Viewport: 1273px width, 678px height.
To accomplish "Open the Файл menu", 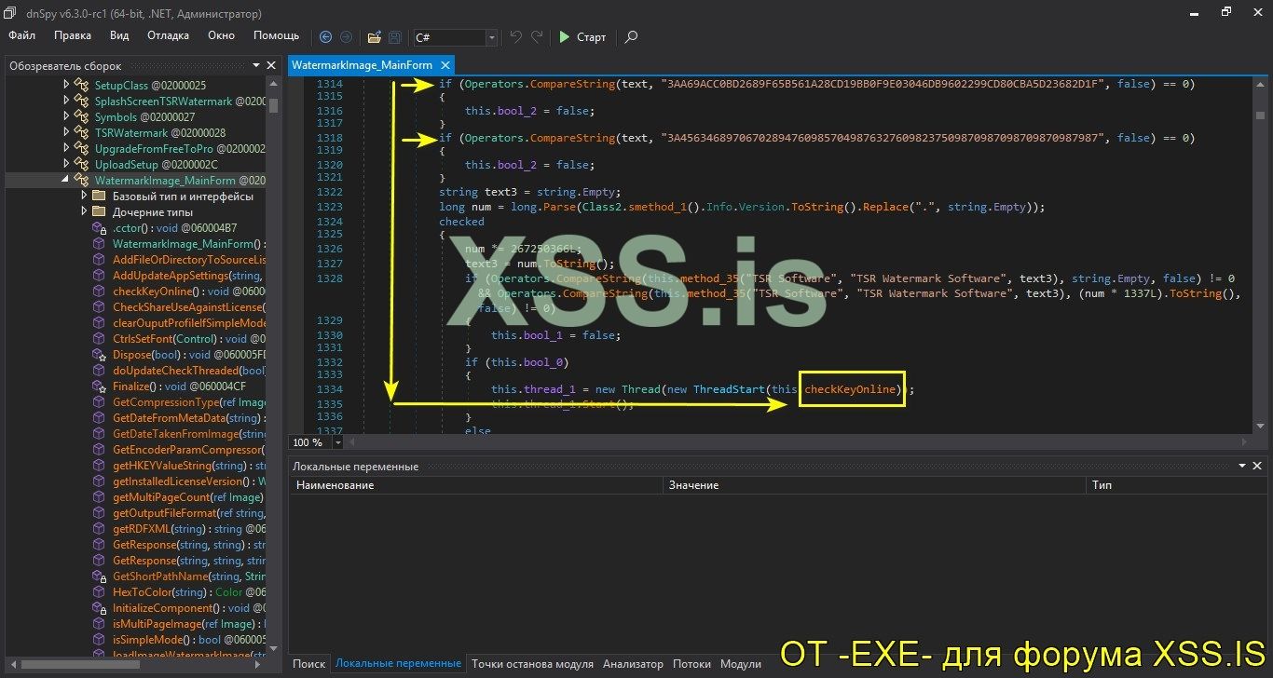I will click(22, 35).
